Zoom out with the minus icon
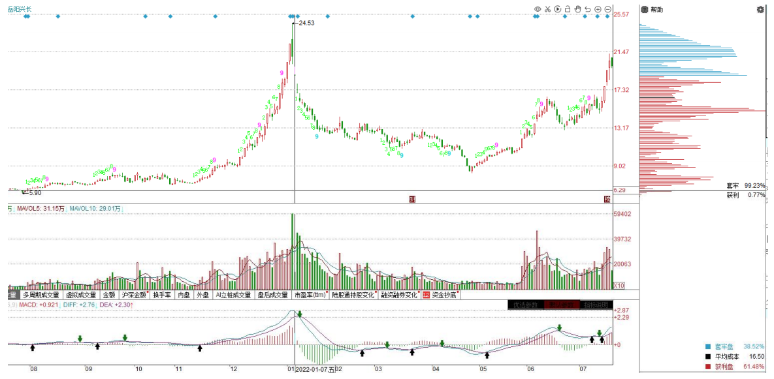Screen dimensions: 774x379 click(608, 9)
